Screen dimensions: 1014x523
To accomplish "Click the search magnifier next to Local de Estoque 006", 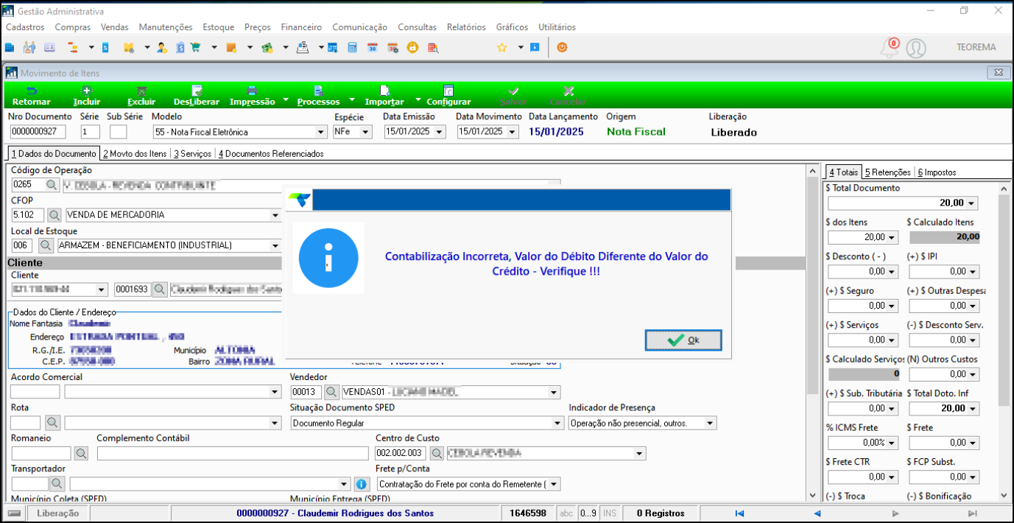I will pyautogui.click(x=46, y=245).
